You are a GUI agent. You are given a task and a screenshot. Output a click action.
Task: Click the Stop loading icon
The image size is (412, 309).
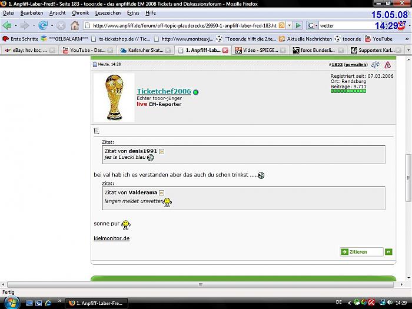(x=59, y=25)
